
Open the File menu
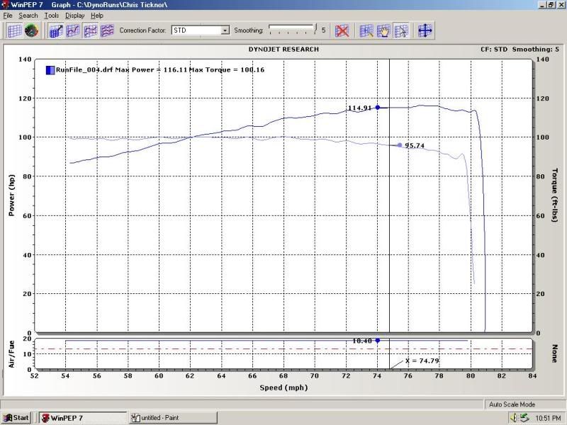[x=8, y=16]
